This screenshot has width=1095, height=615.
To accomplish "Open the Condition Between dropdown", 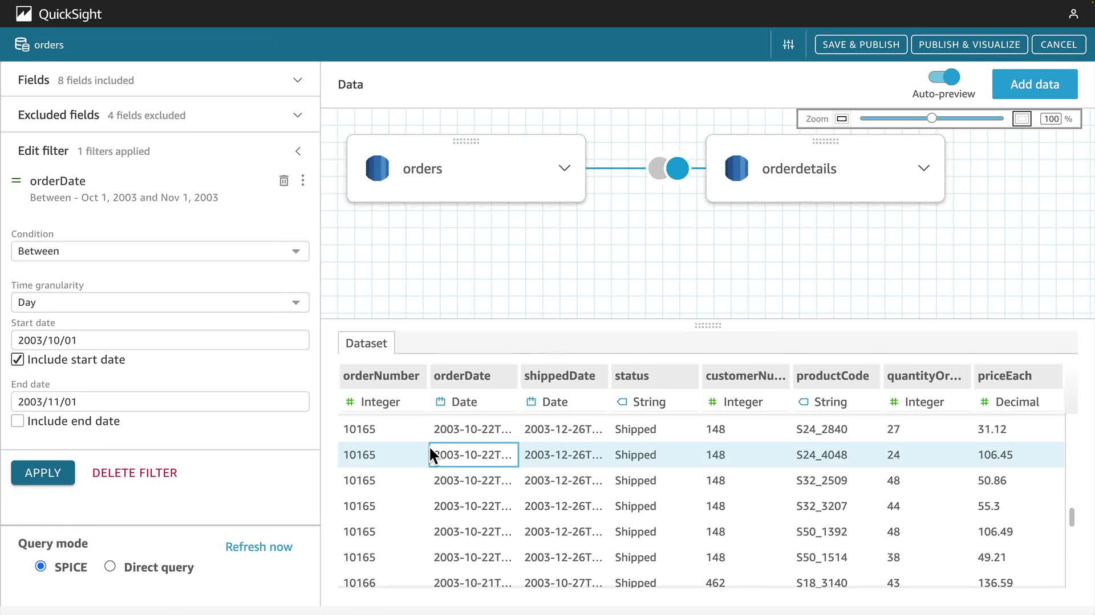I will point(160,251).
